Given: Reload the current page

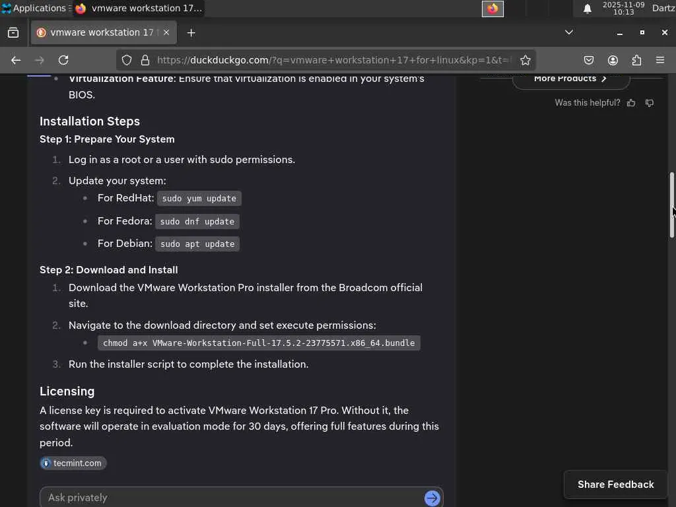Looking at the screenshot, I should point(63,60).
